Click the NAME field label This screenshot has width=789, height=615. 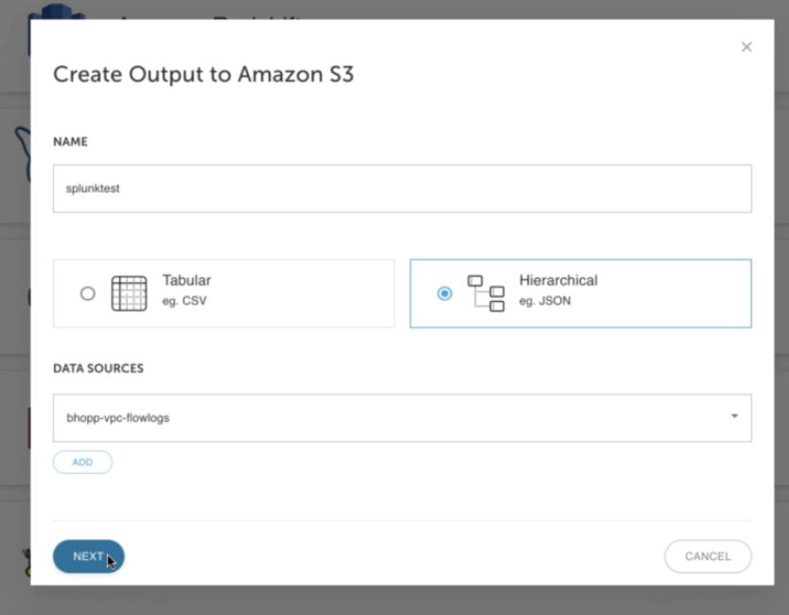70,142
